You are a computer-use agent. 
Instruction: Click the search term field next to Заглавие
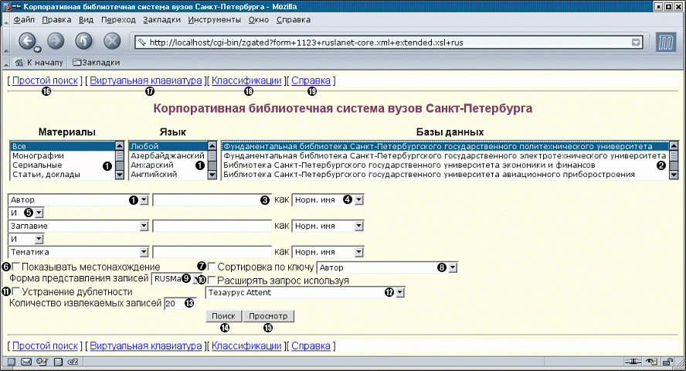tap(212, 226)
